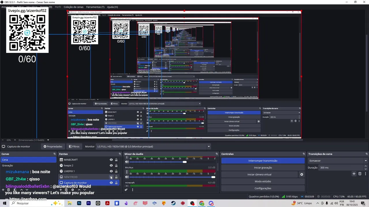This screenshot has width=369, height=207.
Task: Open virtual camera settings with the gear icon
Action: (302, 175)
